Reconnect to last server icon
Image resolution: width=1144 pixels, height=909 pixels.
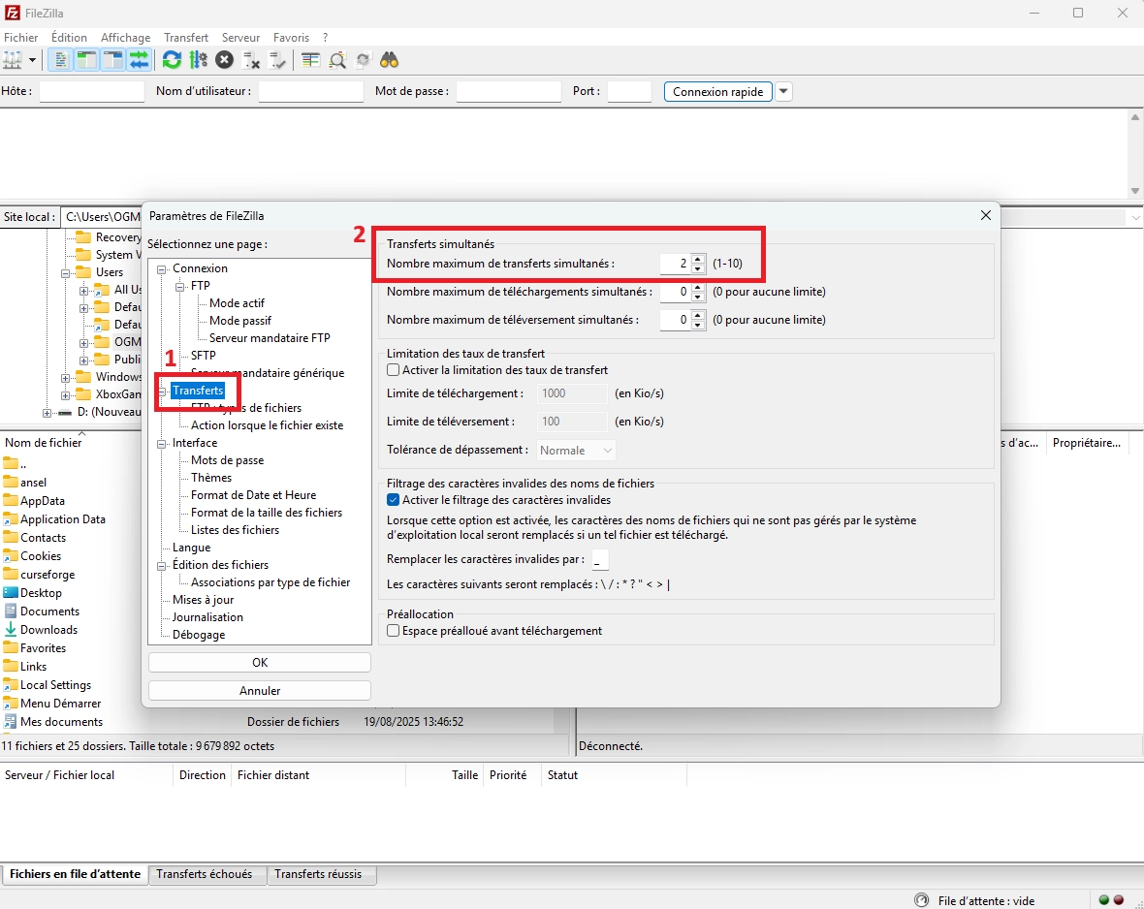pyautogui.click(x=277, y=60)
